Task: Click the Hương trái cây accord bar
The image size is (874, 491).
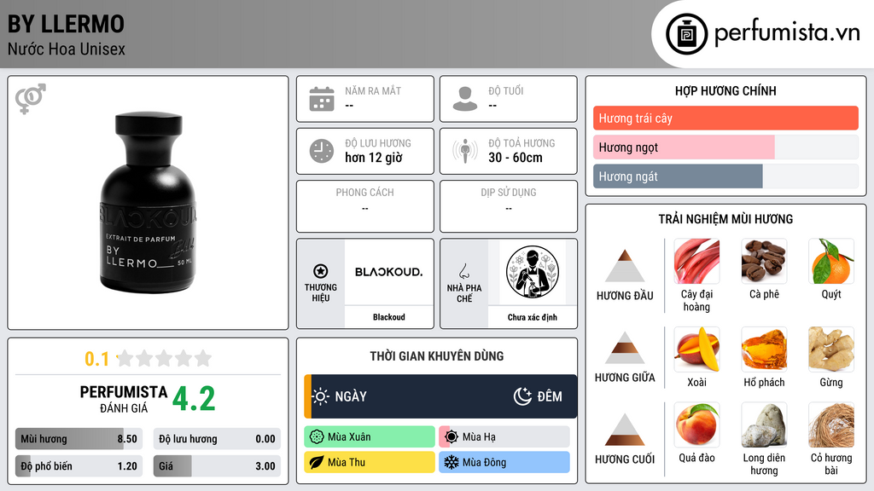Action: pos(725,118)
